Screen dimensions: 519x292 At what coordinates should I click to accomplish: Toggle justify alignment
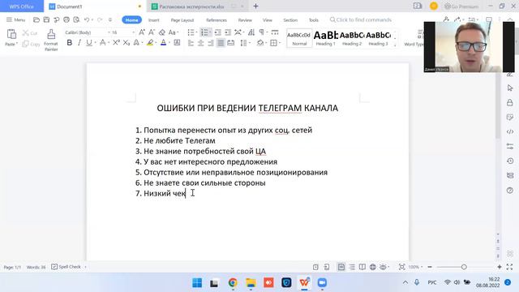click(221, 43)
